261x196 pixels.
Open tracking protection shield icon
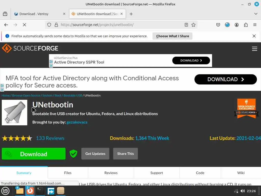coord(49,25)
